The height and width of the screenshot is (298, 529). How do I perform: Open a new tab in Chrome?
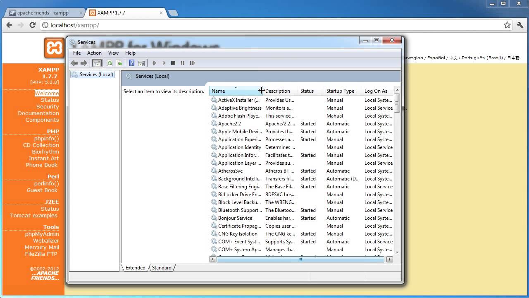point(173,13)
